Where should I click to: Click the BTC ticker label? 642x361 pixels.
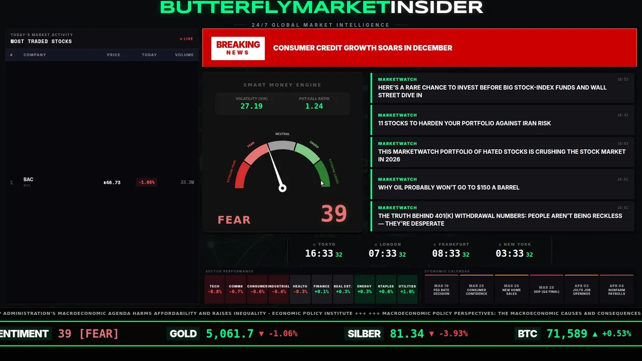click(x=527, y=333)
